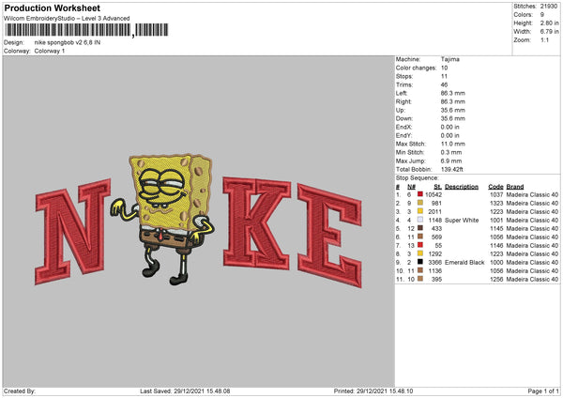Click thread code '1145' in stop row 5
563x398 pixels.
(496, 228)
